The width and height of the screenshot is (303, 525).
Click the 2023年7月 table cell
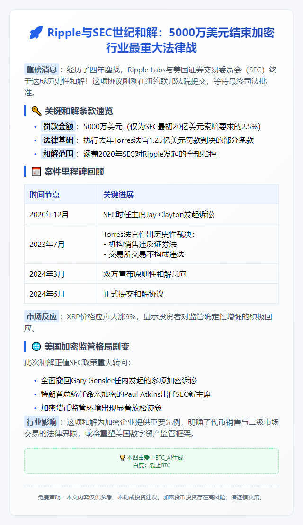tap(62, 244)
